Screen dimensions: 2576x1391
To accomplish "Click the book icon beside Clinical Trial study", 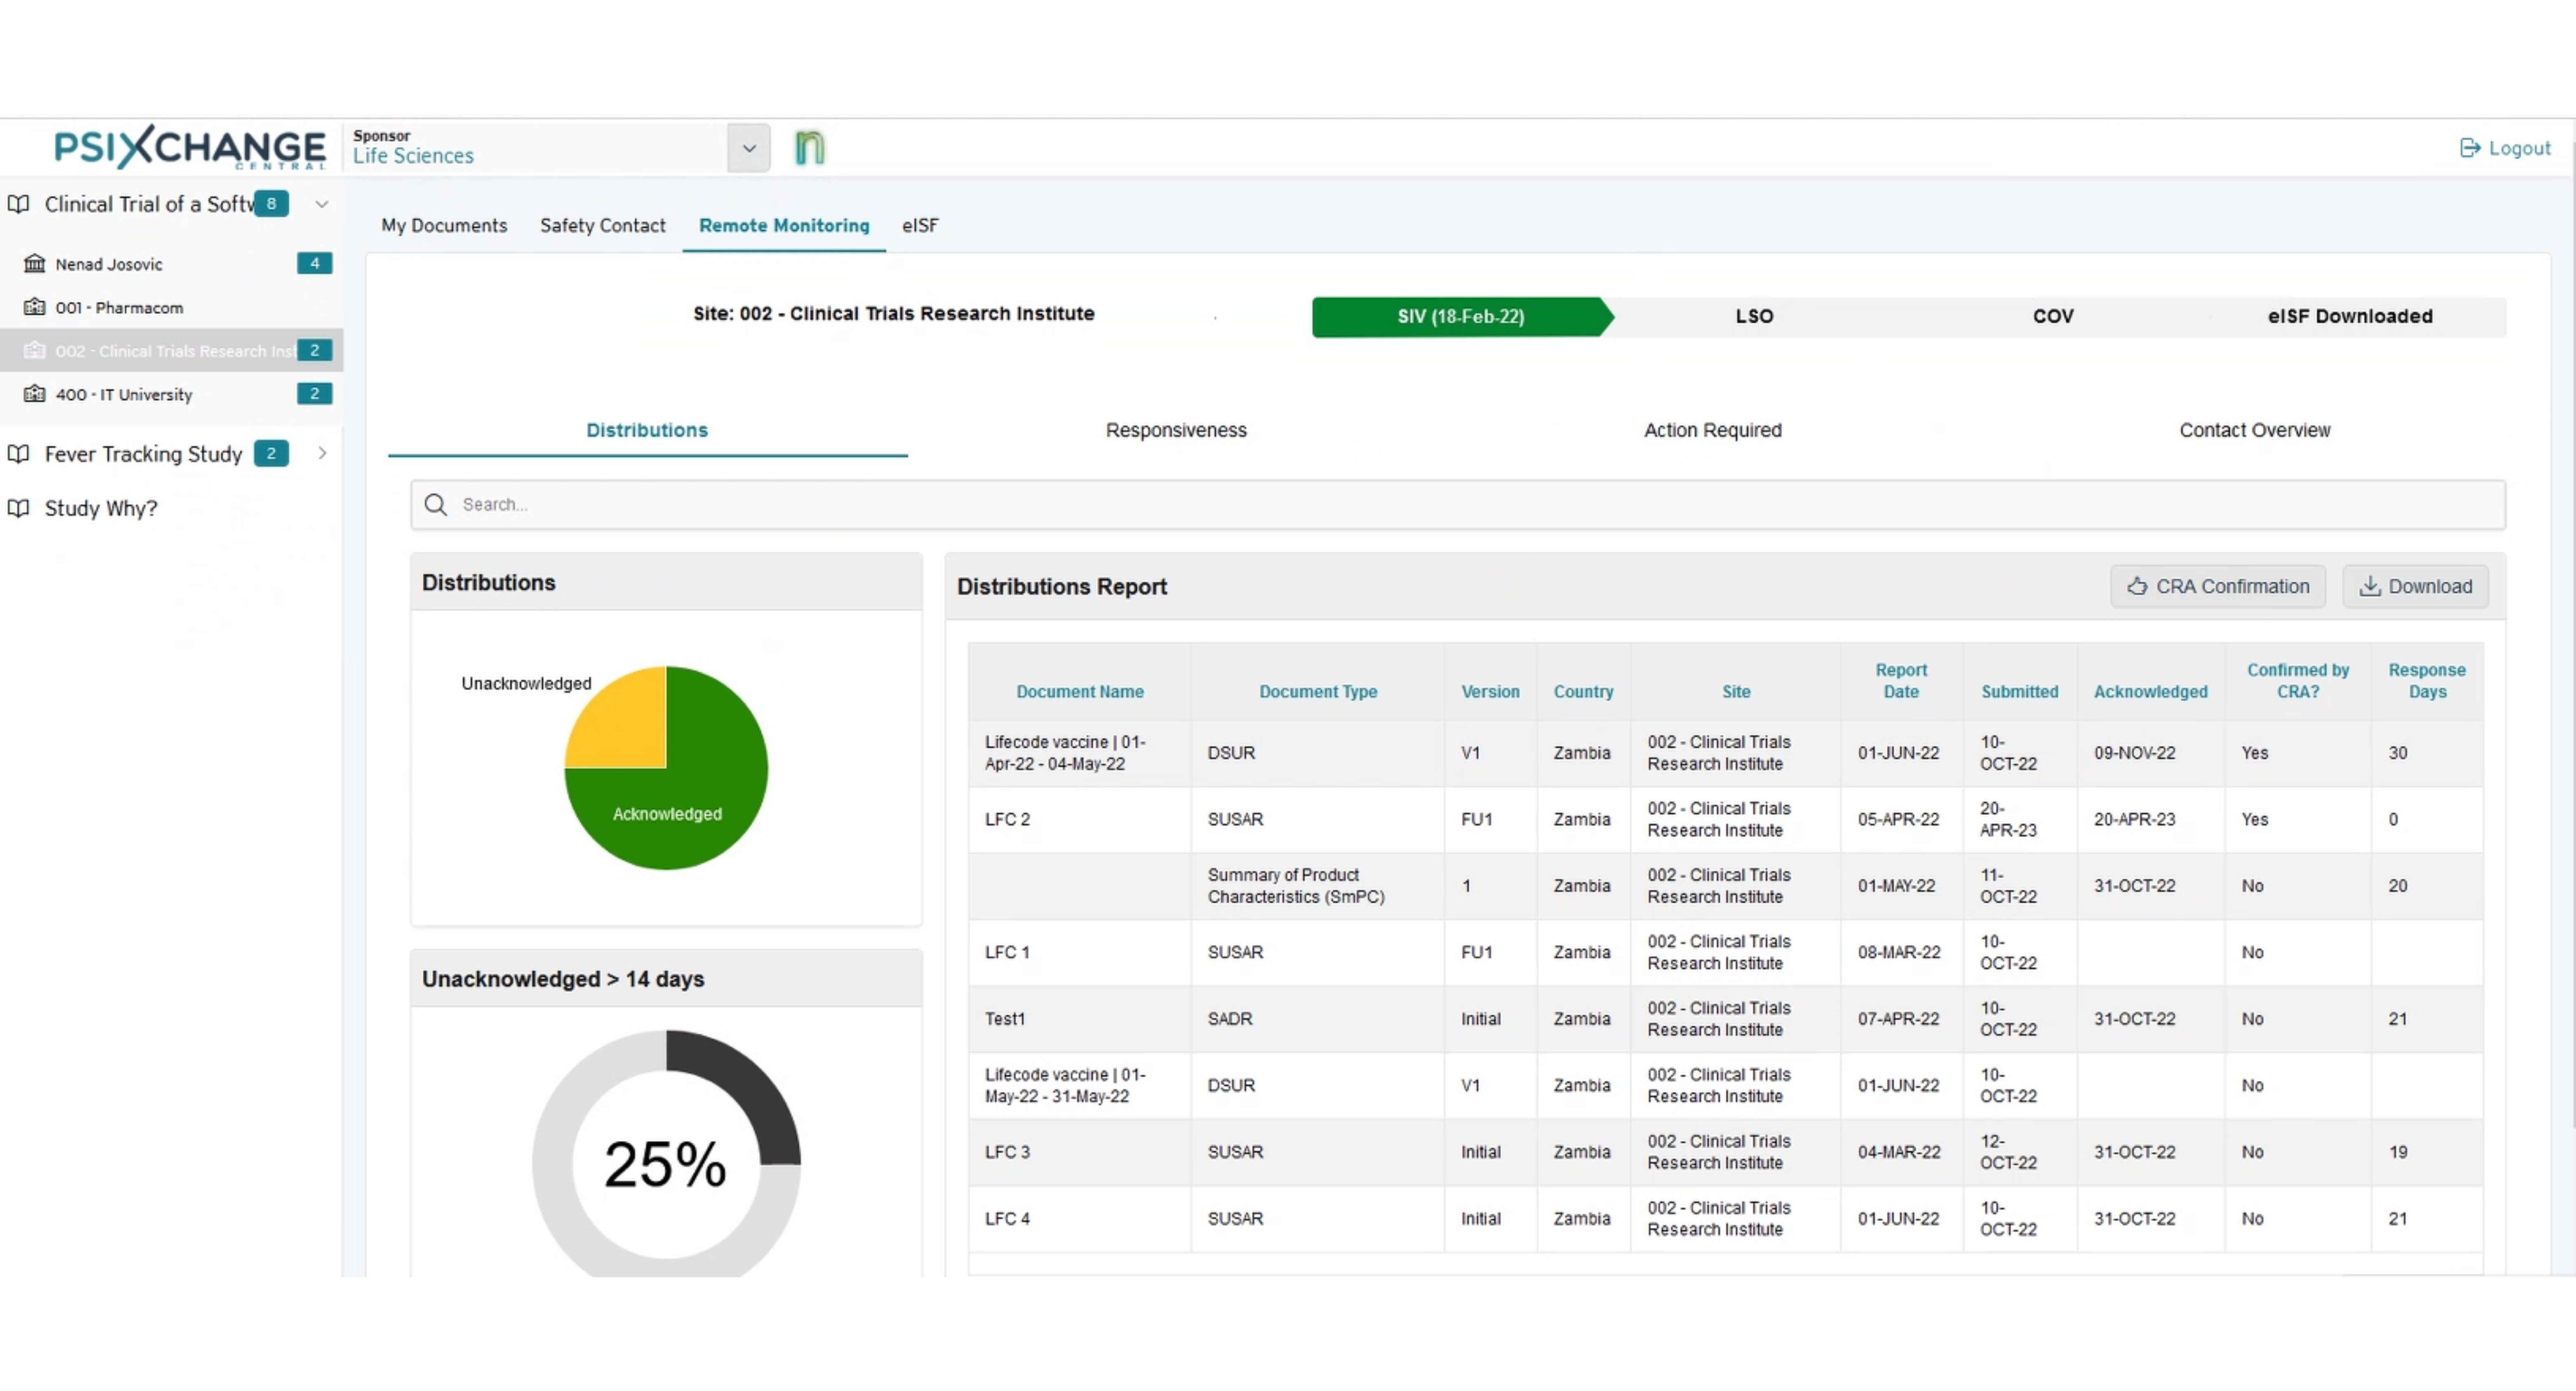I will tap(18, 204).
